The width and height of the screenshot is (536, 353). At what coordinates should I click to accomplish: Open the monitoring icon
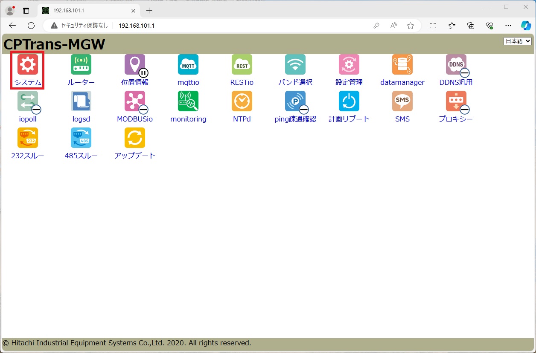coord(188,101)
